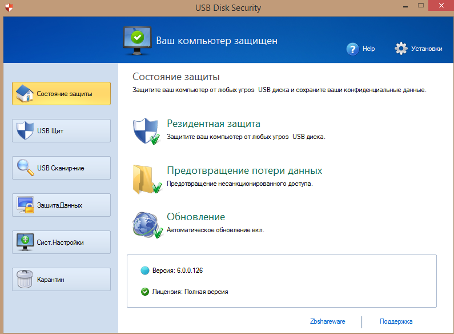Minimize the USB Disk Security window
The width and height of the screenshot is (454, 334).
(x=405, y=6)
